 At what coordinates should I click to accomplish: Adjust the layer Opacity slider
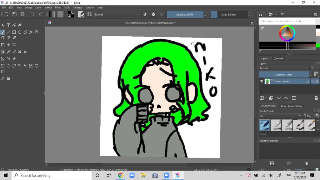click(284, 75)
